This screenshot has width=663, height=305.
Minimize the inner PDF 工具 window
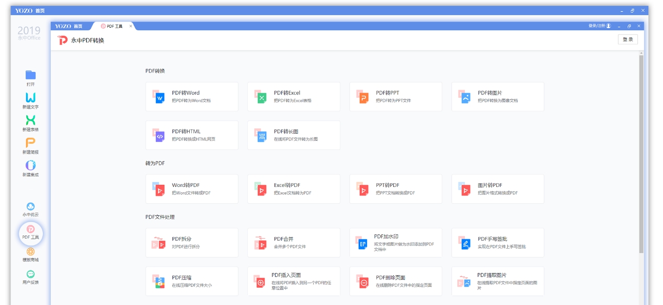coord(619,26)
